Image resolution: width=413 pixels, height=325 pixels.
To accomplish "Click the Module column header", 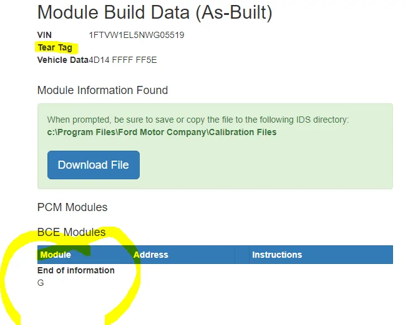I will [56, 255].
